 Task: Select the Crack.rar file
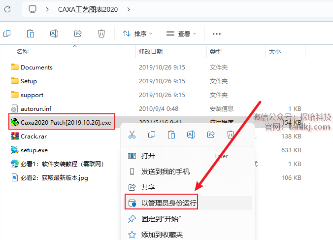tap(34, 137)
